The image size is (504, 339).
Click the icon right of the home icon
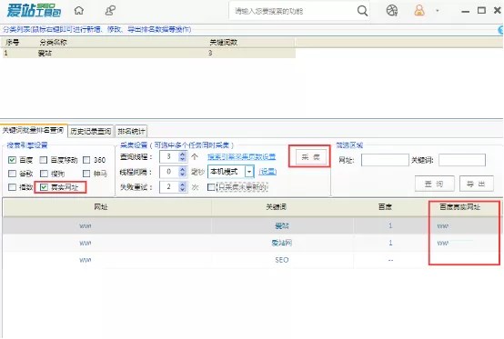point(110,11)
